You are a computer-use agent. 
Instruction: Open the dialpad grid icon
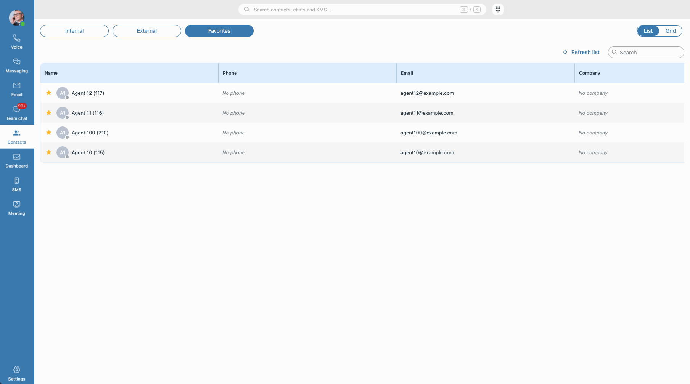[x=498, y=10]
